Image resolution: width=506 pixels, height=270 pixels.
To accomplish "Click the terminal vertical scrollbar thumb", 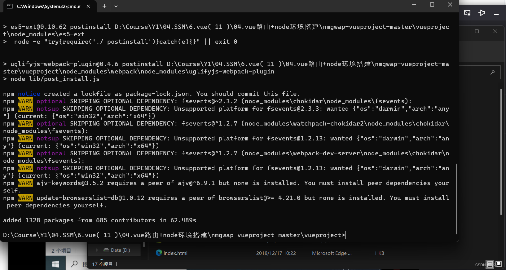I will pos(456,199).
